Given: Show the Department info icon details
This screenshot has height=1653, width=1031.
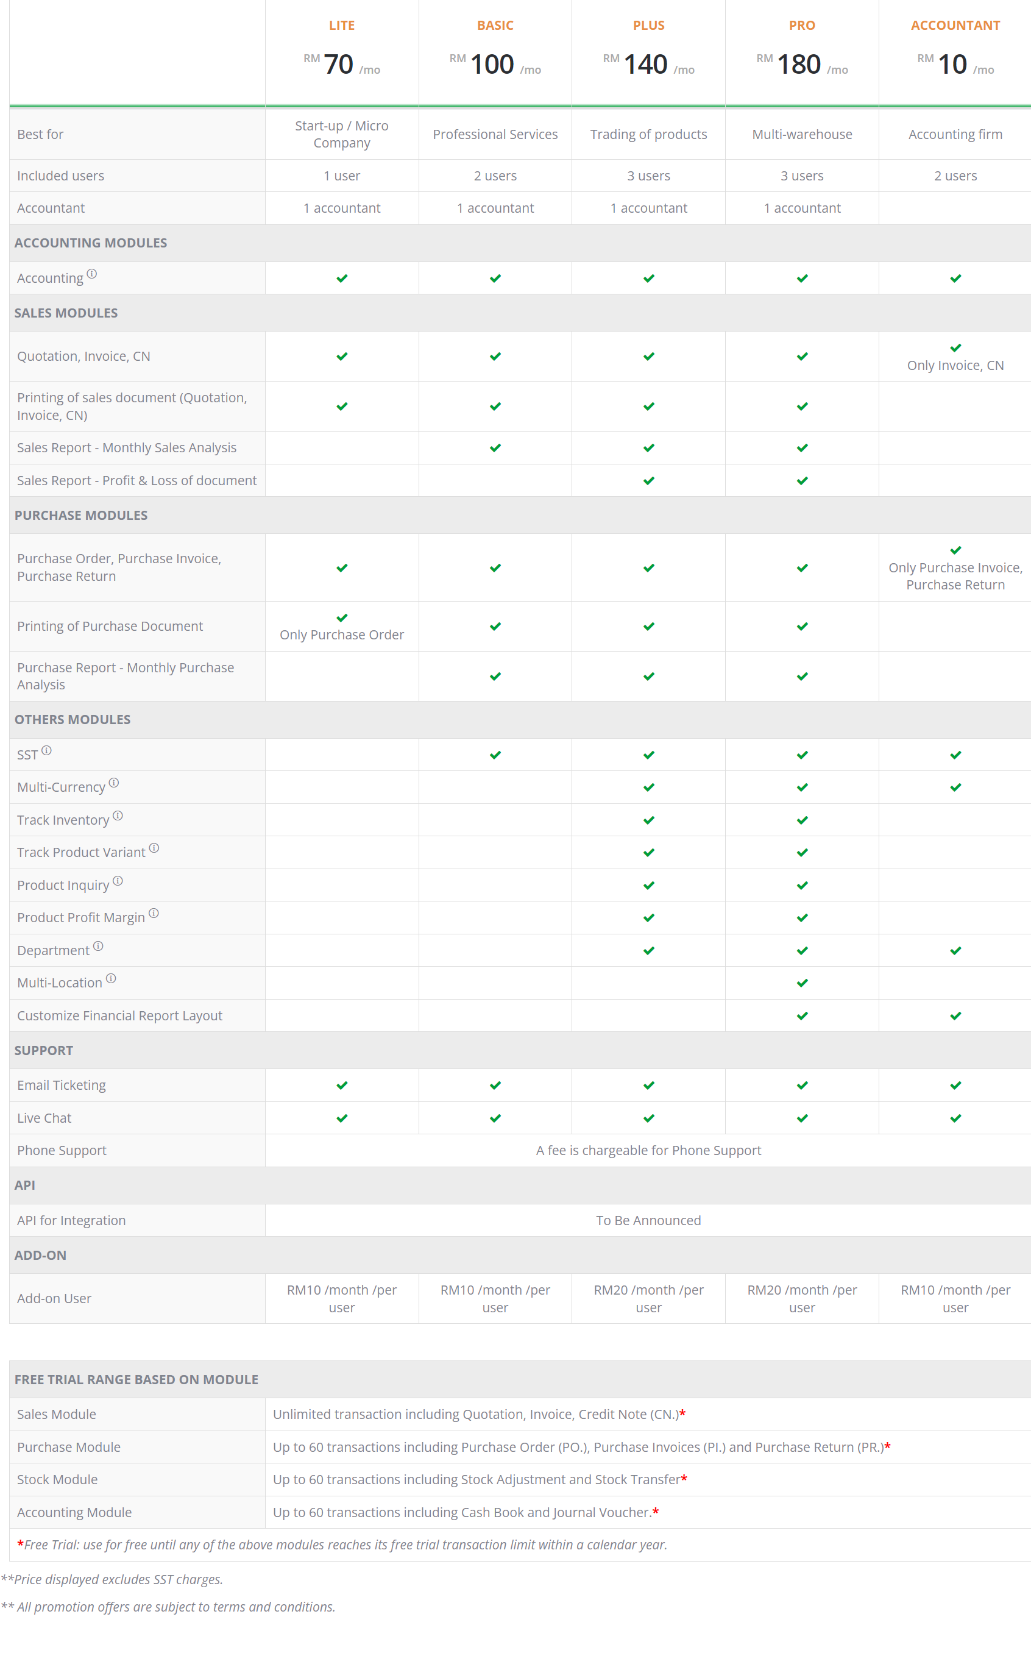Looking at the screenshot, I should [98, 946].
